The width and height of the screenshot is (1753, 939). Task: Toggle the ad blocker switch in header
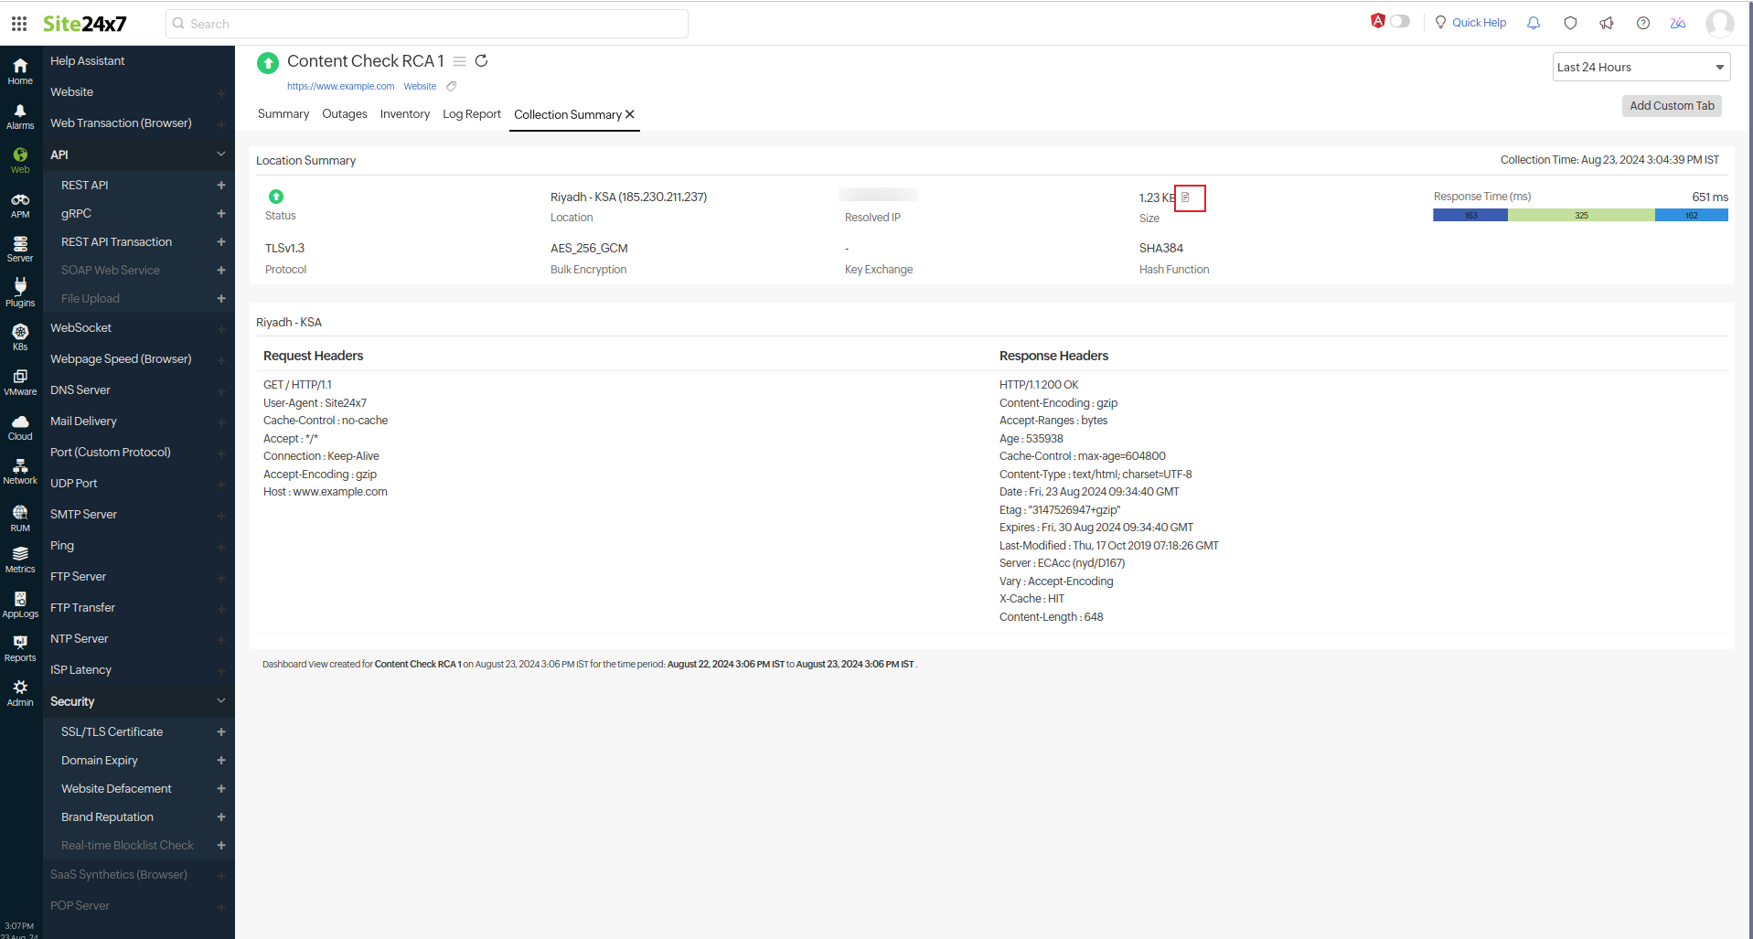(1399, 21)
